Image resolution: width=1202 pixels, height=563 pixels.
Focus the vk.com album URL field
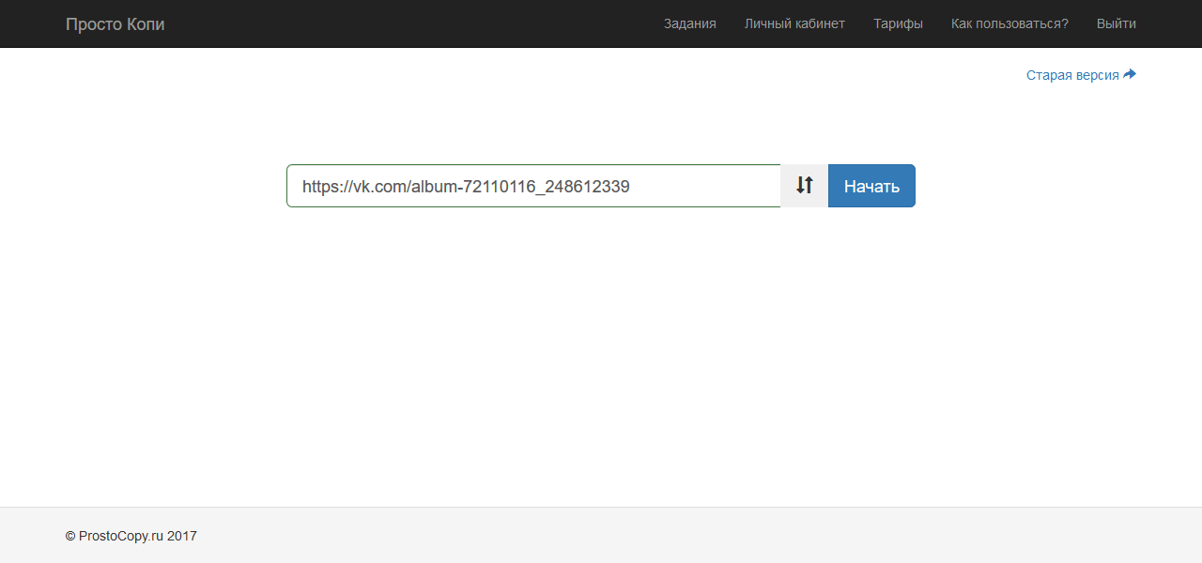[x=532, y=186]
